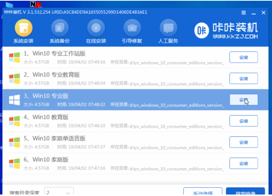Open the 人工服务 support chat icon
Viewport: 272px width, 196px height.
168,28
